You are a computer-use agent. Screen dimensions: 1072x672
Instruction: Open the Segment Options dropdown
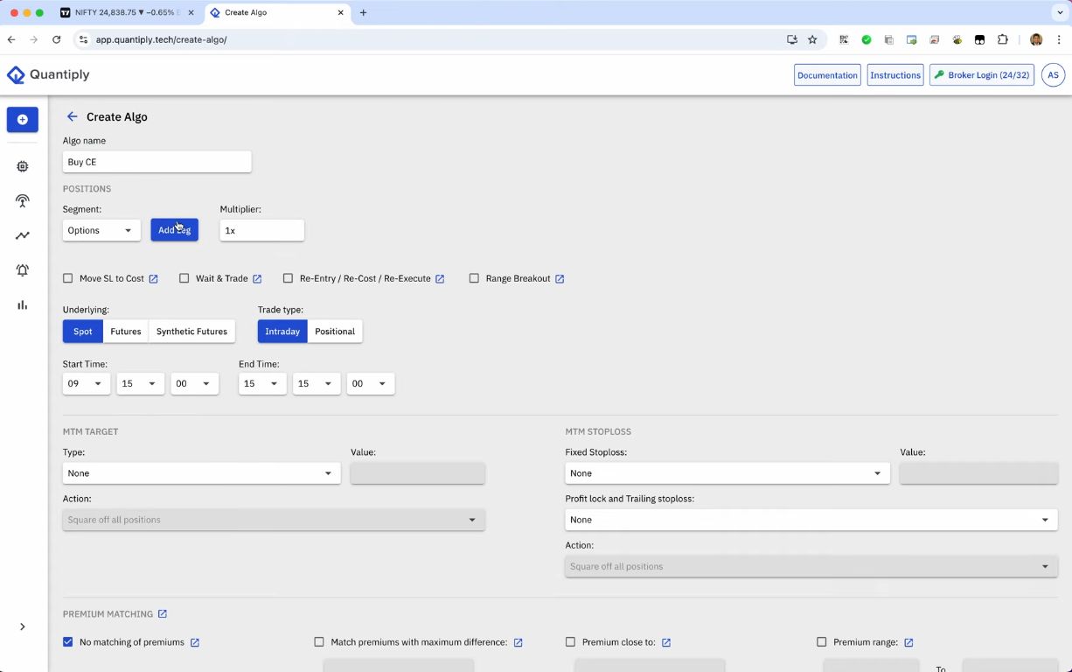click(x=101, y=230)
